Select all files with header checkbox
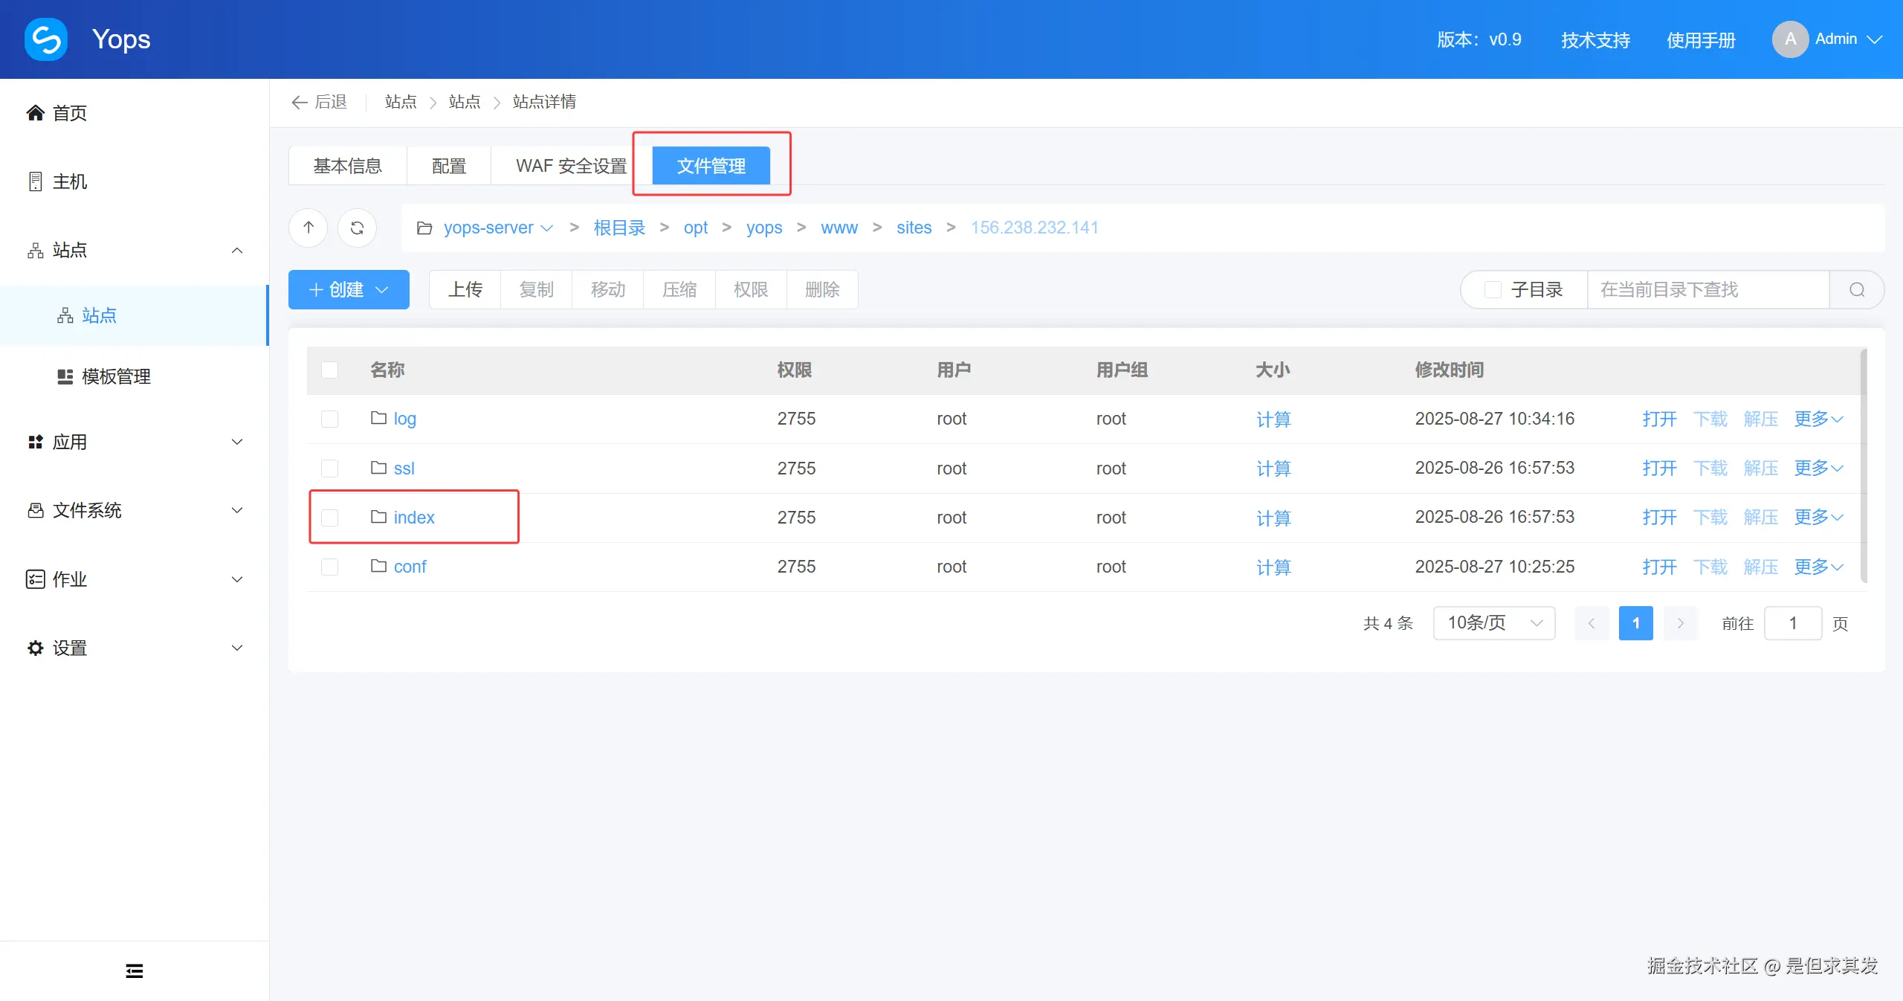This screenshot has height=1001, width=1903. coord(329,370)
